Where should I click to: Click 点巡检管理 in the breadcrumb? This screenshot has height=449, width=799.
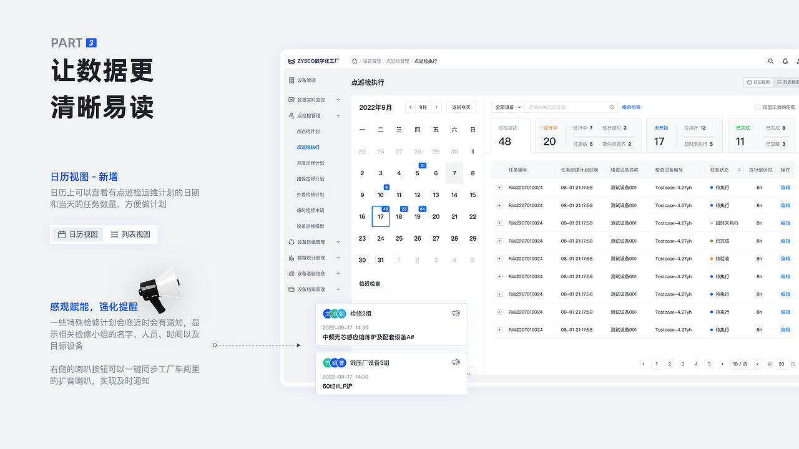[x=398, y=61]
